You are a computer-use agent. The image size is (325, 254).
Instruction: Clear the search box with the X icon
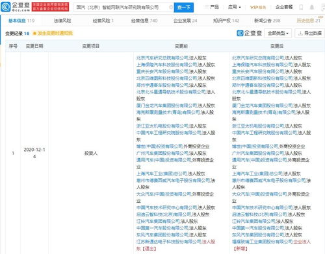point(171,7)
